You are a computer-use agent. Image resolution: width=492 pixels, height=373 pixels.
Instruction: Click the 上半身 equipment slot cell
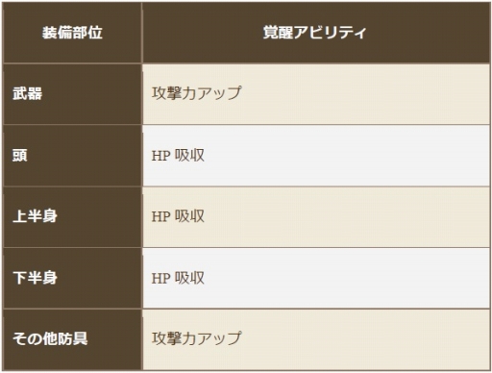pos(72,217)
